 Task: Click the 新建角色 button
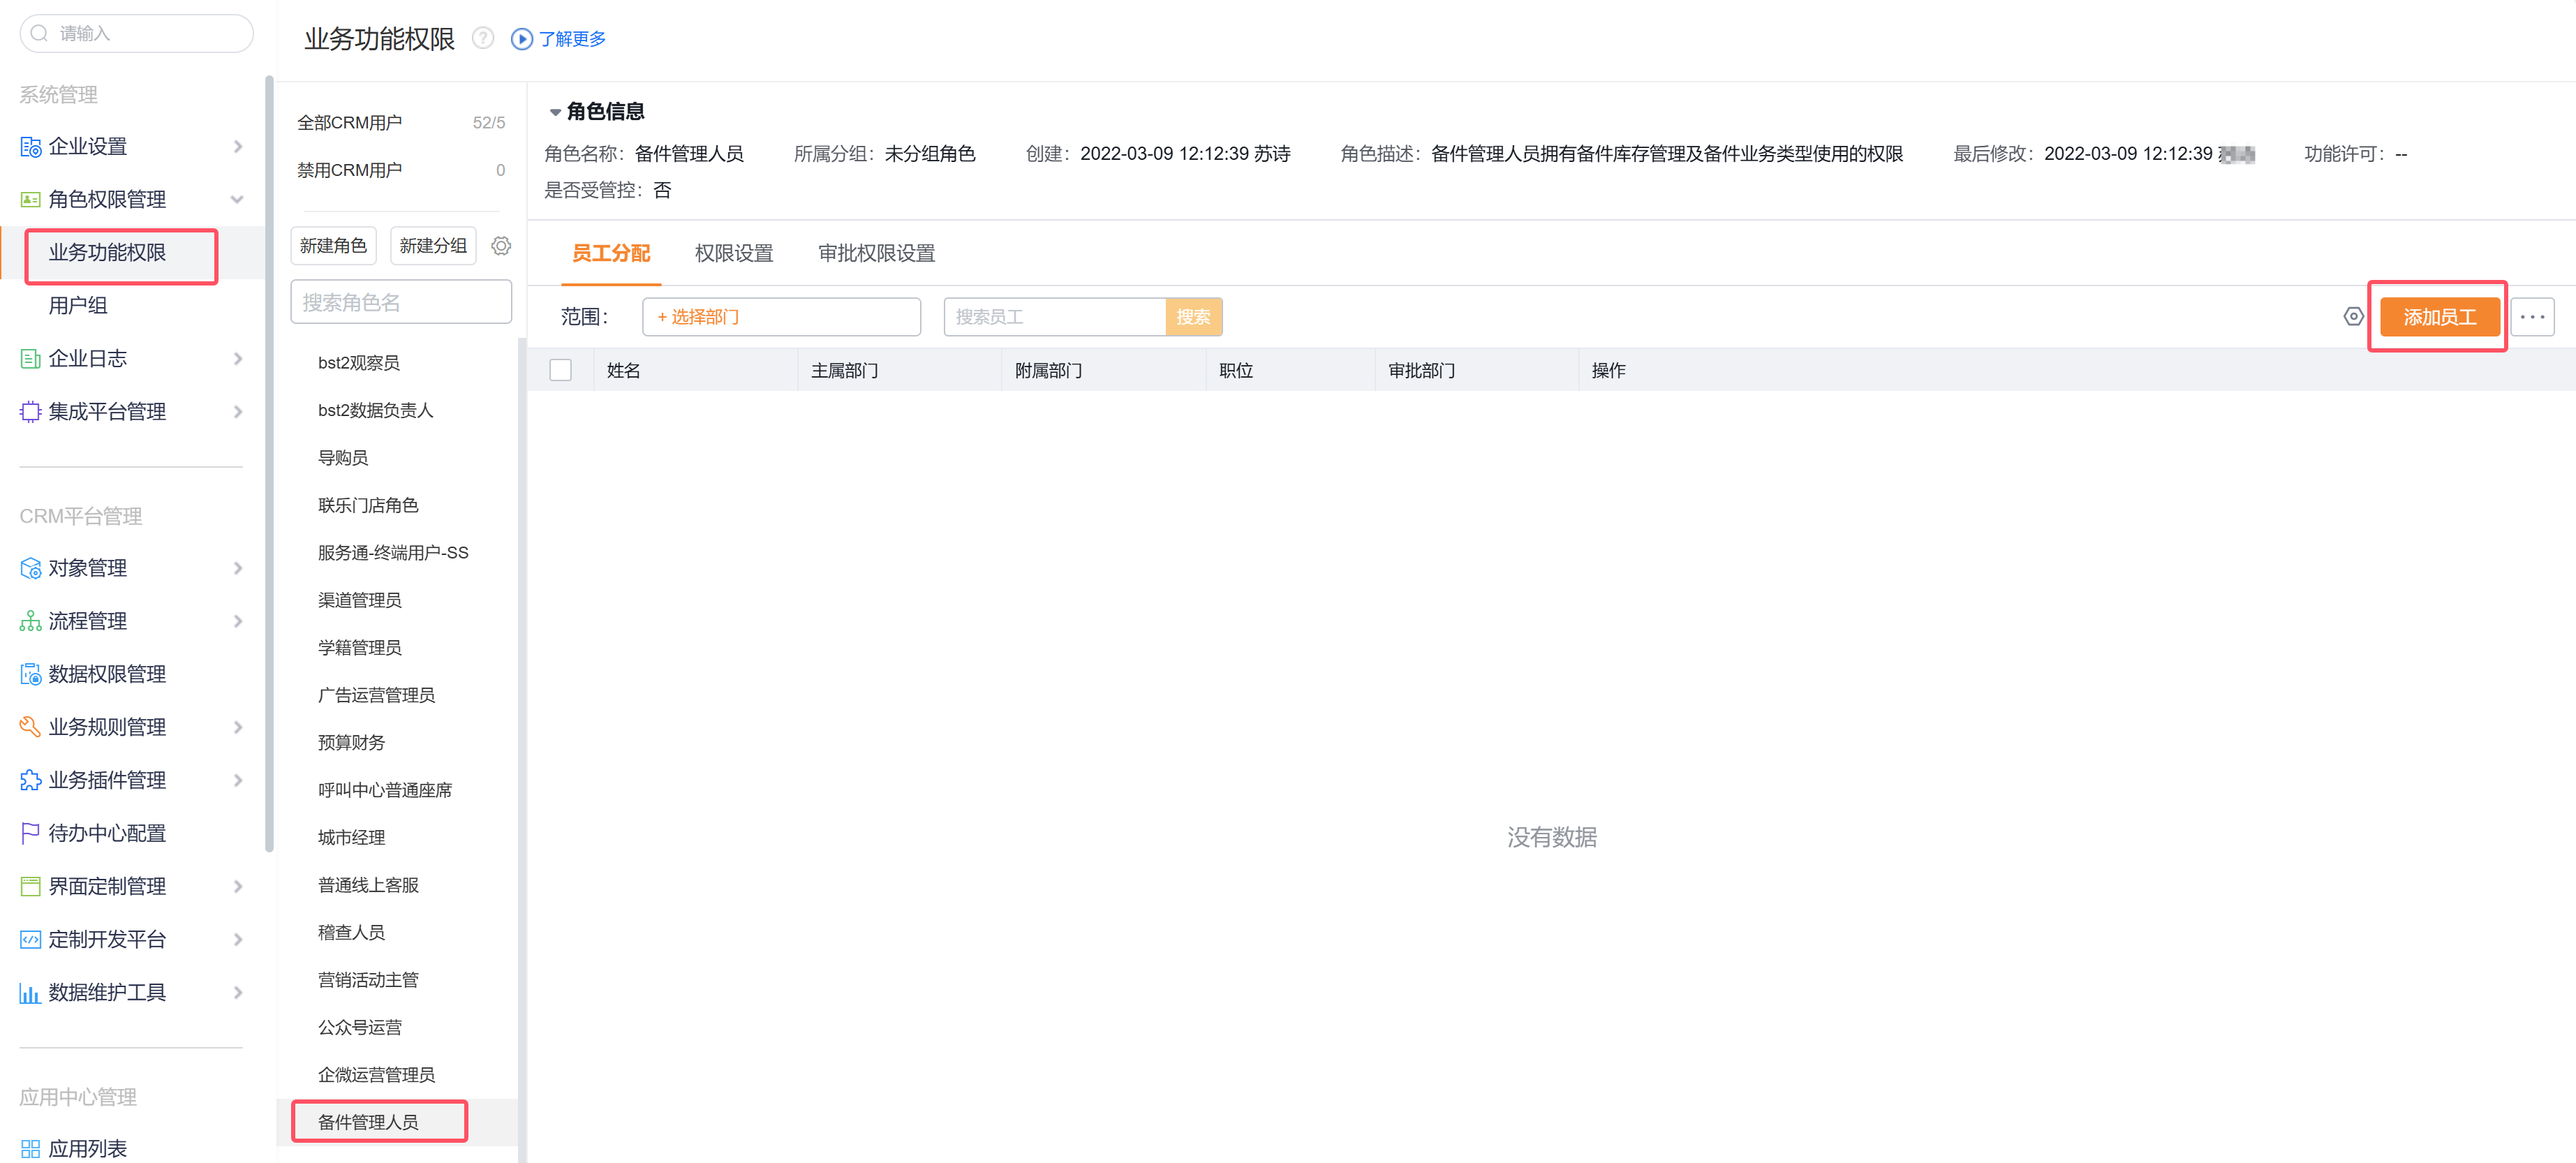(x=333, y=246)
